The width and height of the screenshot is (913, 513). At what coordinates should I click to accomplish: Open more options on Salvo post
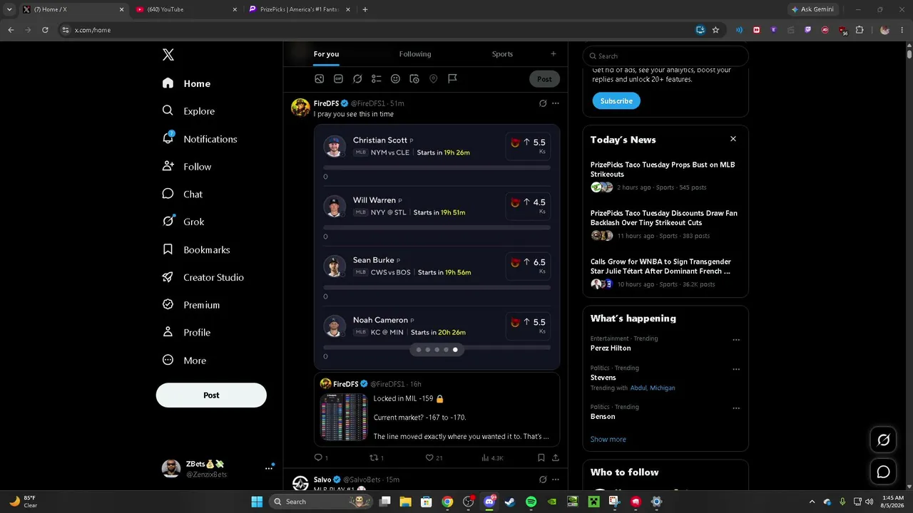tap(556, 480)
